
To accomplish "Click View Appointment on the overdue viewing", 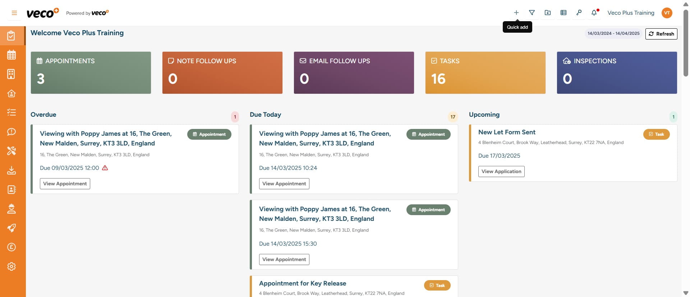I will (65, 184).
